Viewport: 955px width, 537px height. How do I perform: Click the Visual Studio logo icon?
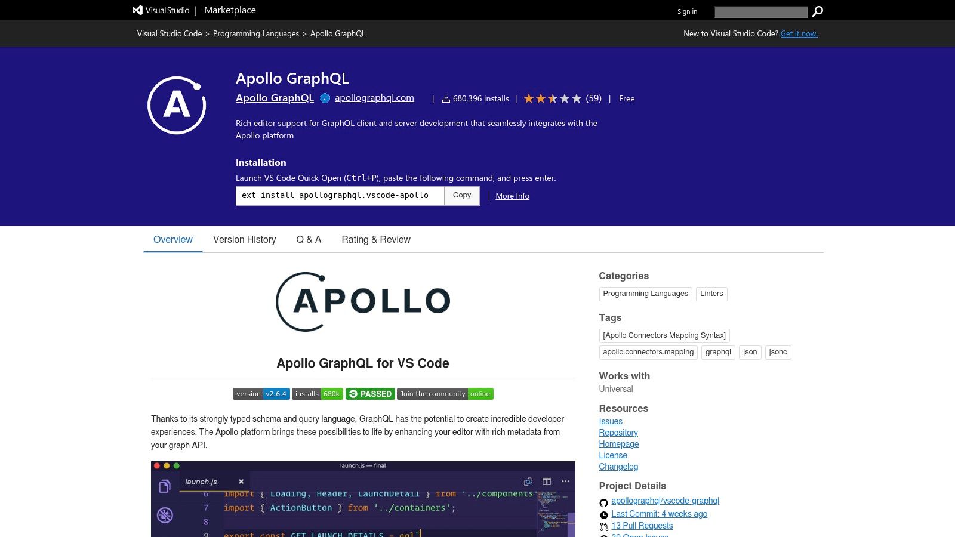138,10
